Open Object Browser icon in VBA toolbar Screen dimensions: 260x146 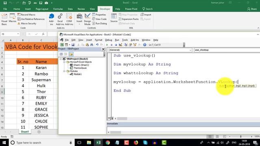click(x=134, y=45)
